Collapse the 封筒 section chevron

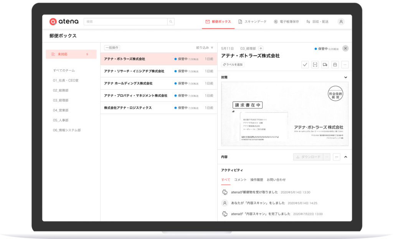click(345, 77)
